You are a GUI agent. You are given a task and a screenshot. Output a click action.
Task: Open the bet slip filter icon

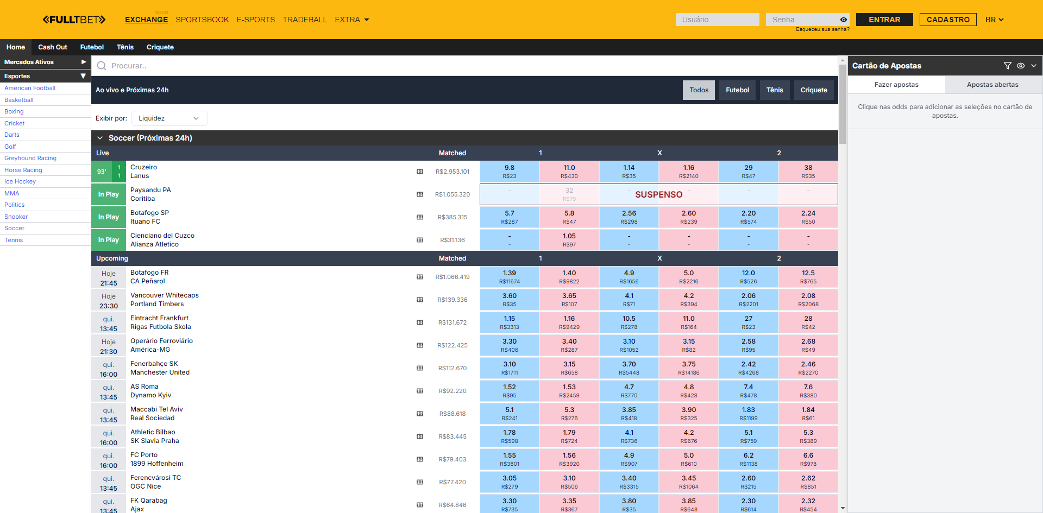1008,66
